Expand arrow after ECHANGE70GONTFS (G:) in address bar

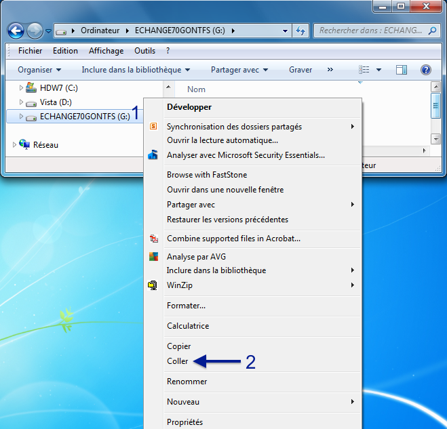(x=233, y=30)
